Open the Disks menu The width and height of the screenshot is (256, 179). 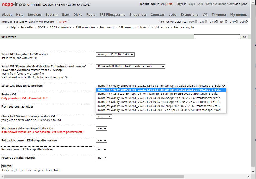point(78,15)
